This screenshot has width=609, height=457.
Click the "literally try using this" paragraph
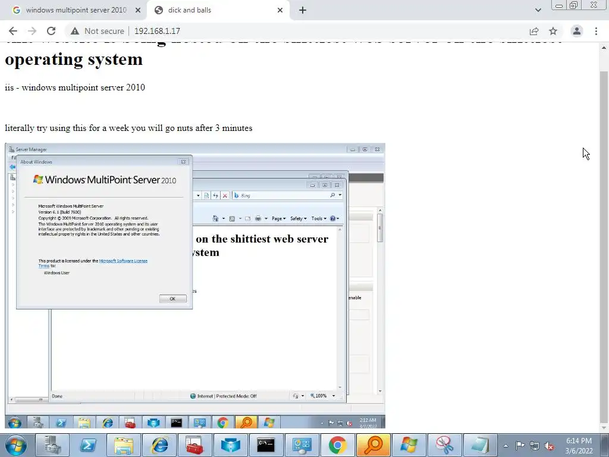coord(128,129)
